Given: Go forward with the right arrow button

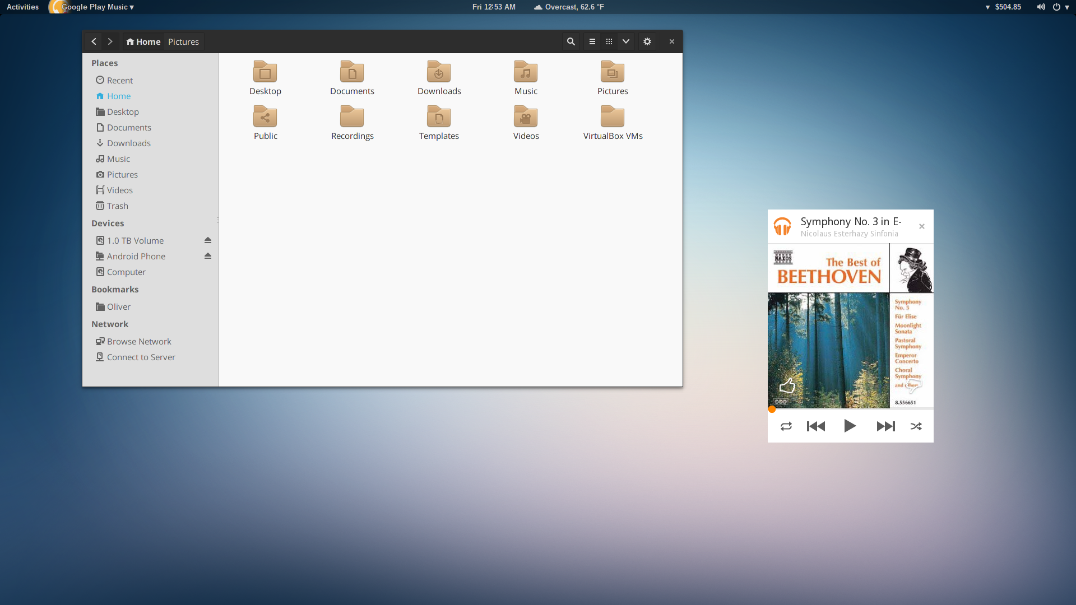Looking at the screenshot, I should click(x=110, y=41).
